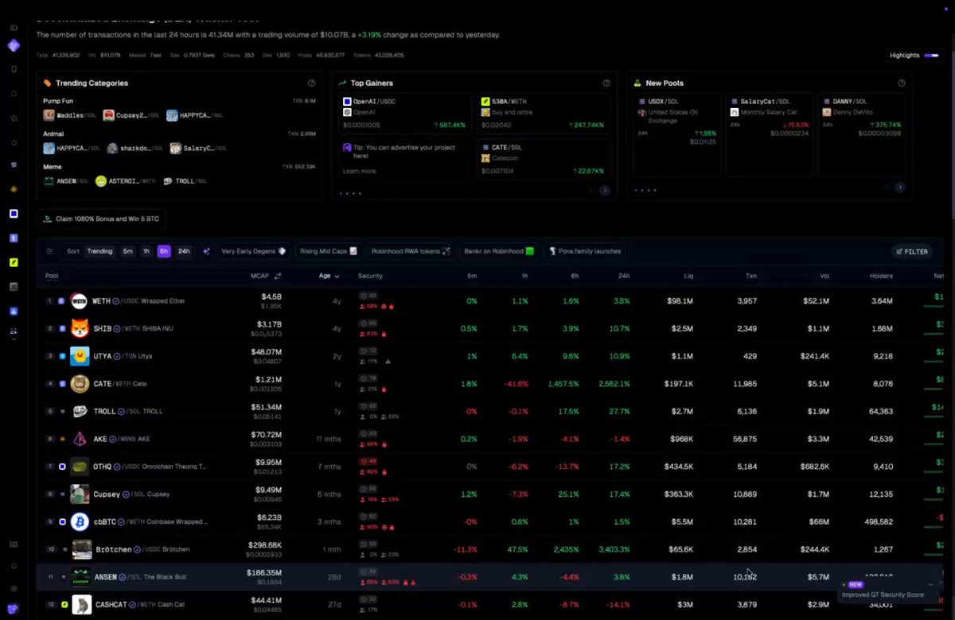Click the CATE token logo
Viewport: 955px width, 620px height.
[x=80, y=384]
